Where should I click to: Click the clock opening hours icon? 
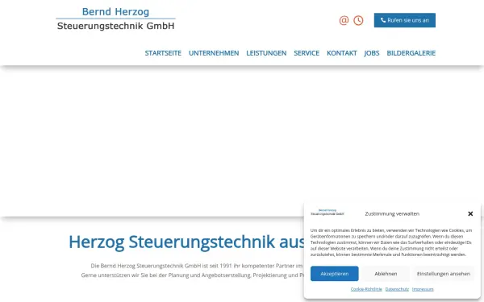pos(358,20)
